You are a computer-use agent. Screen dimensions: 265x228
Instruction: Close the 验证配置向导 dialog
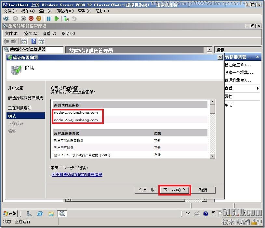coord(220,57)
